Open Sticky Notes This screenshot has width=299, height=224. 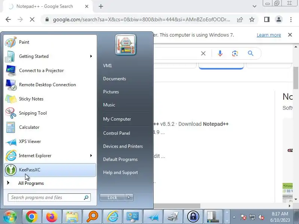(x=50, y=99)
